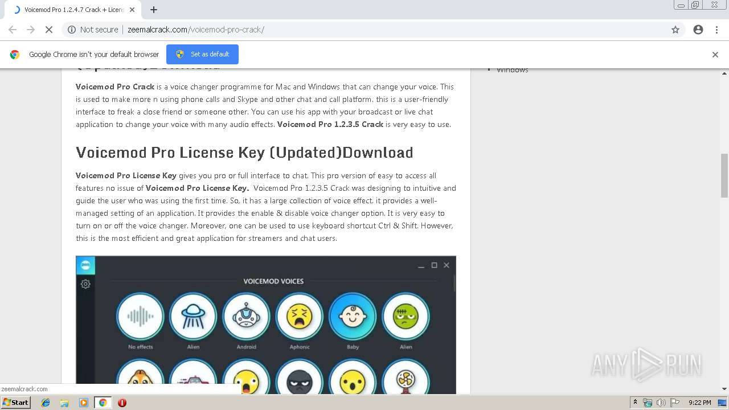729x410 pixels.
Task: Click the 9:22 PM clock
Action: click(x=700, y=403)
